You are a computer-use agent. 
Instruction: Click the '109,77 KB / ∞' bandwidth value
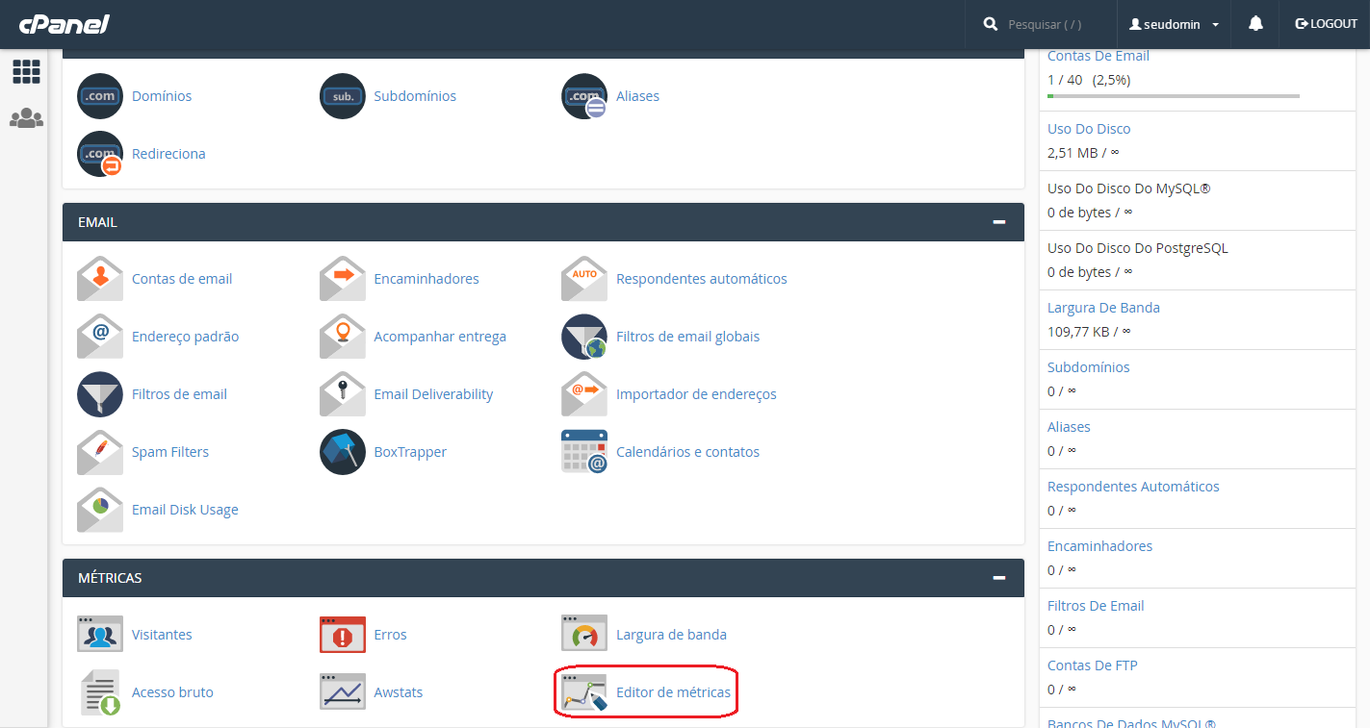coord(1089,331)
